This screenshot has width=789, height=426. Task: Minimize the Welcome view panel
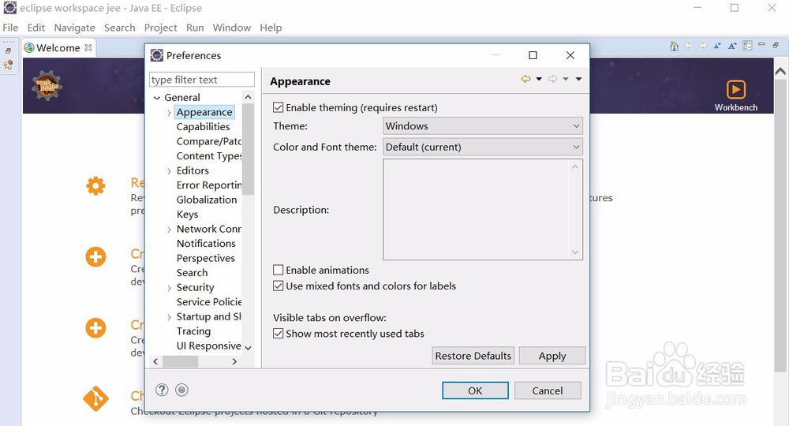click(762, 44)
